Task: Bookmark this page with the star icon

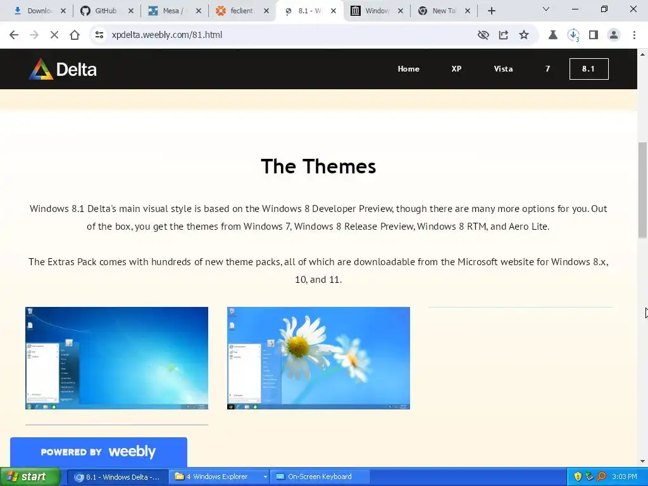Action: point(523,35)
